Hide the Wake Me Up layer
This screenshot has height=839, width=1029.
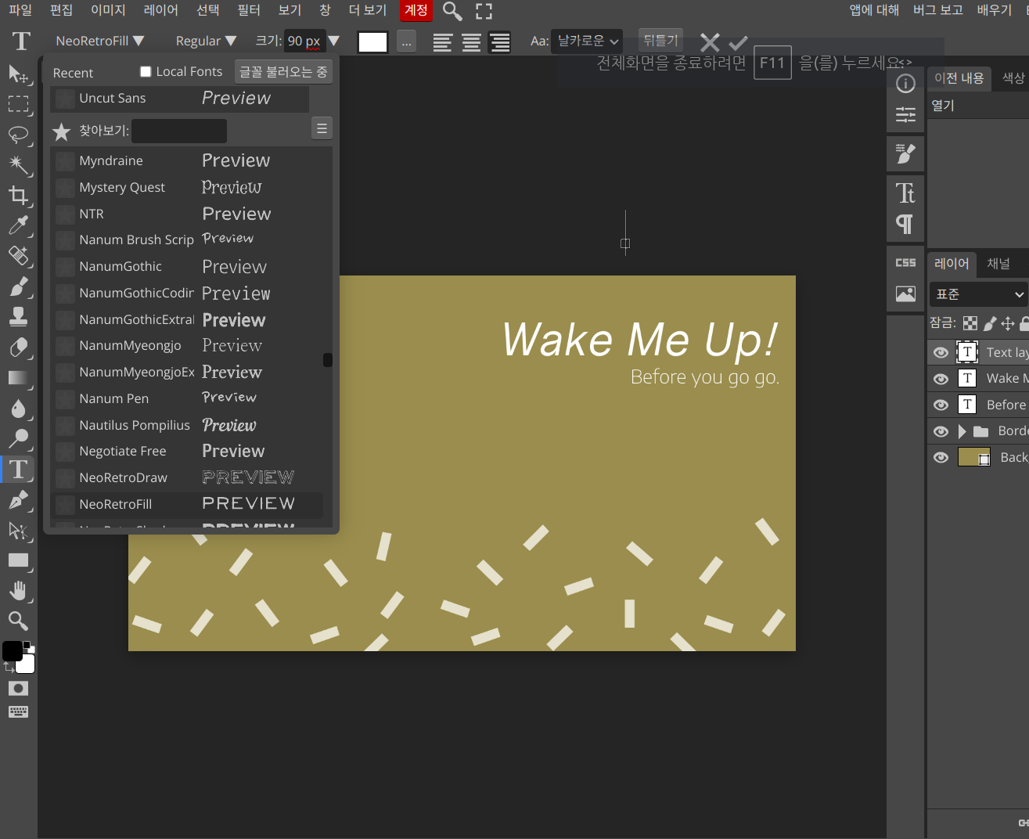coord(941,379)
